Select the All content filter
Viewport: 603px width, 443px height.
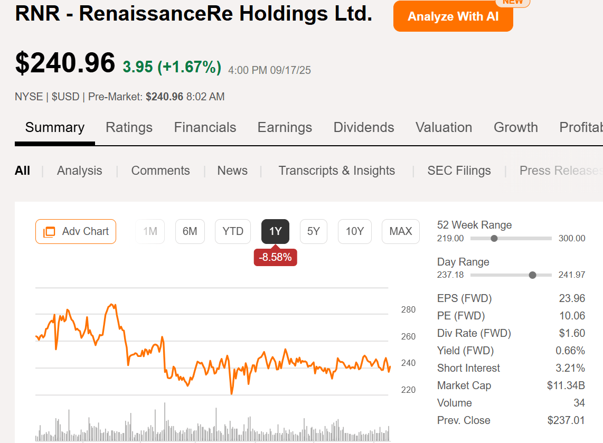point(23,171)
